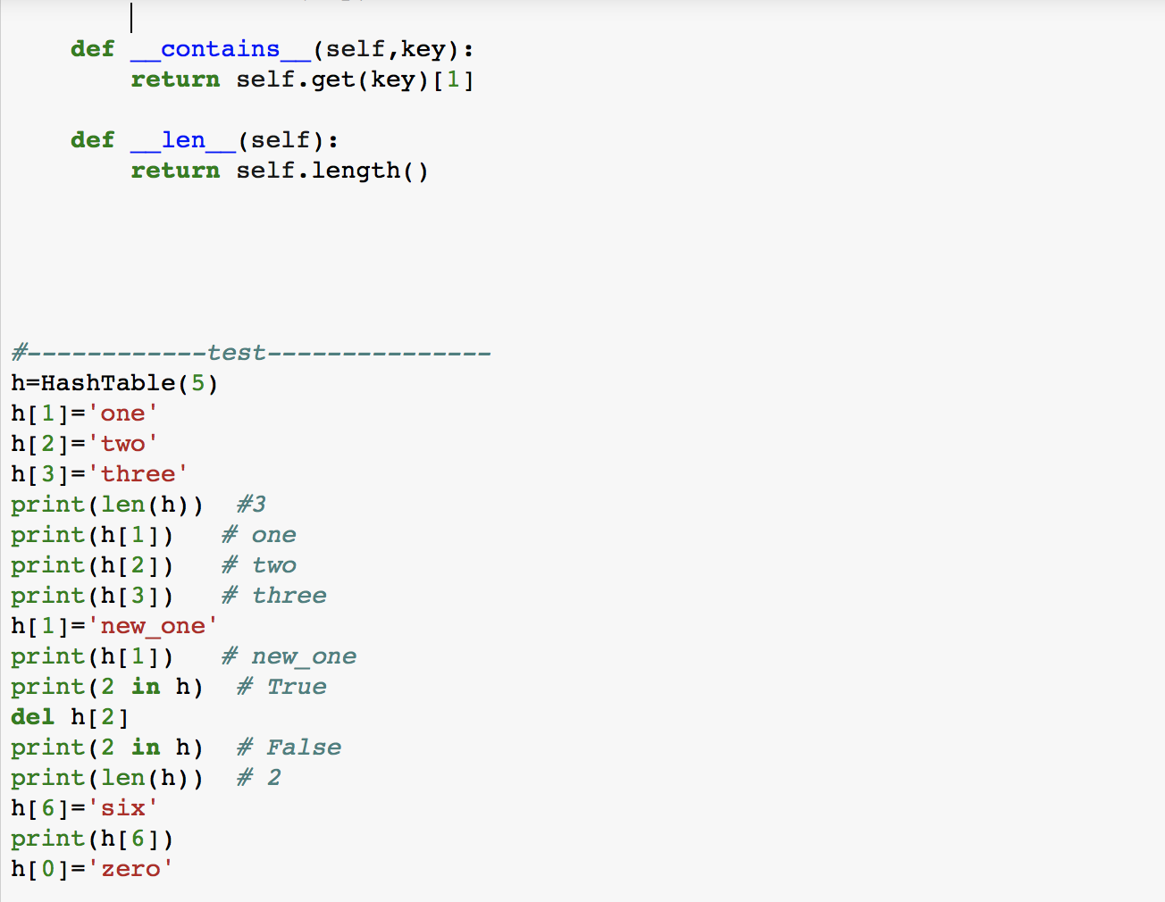Select the string literal 'three'

pos(138,473)
